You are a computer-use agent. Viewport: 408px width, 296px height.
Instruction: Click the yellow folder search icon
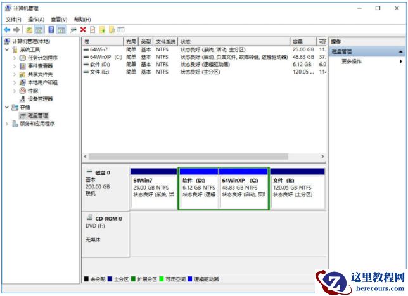coord(112,30)
